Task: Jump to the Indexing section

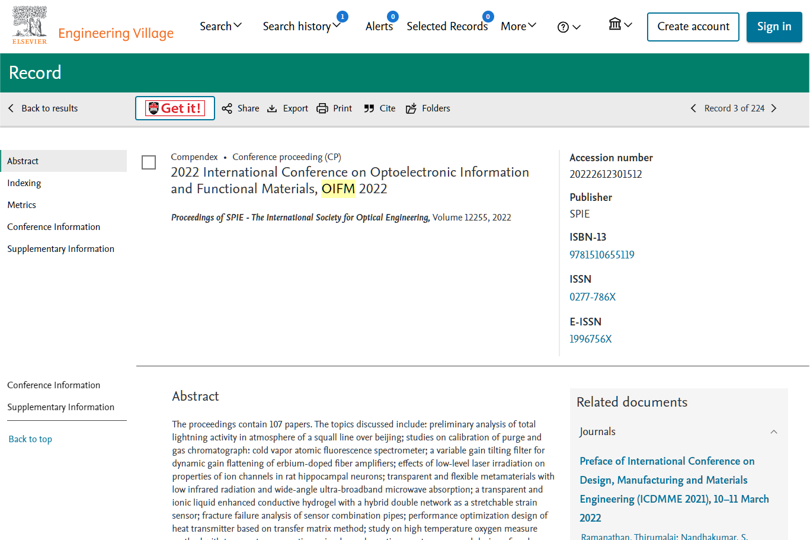Action: point(24,183)
